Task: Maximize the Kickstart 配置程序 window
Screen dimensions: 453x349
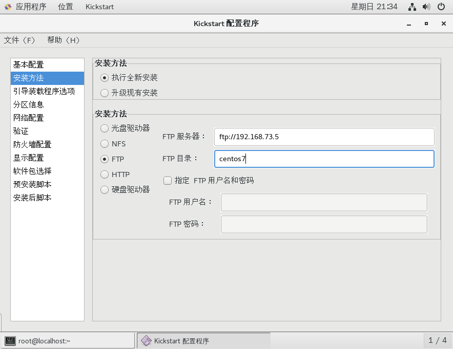Action: pos(426,24)
